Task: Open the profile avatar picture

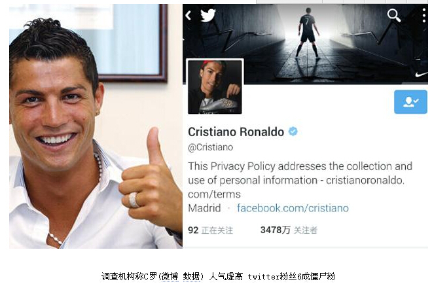Action: (215, 87)
